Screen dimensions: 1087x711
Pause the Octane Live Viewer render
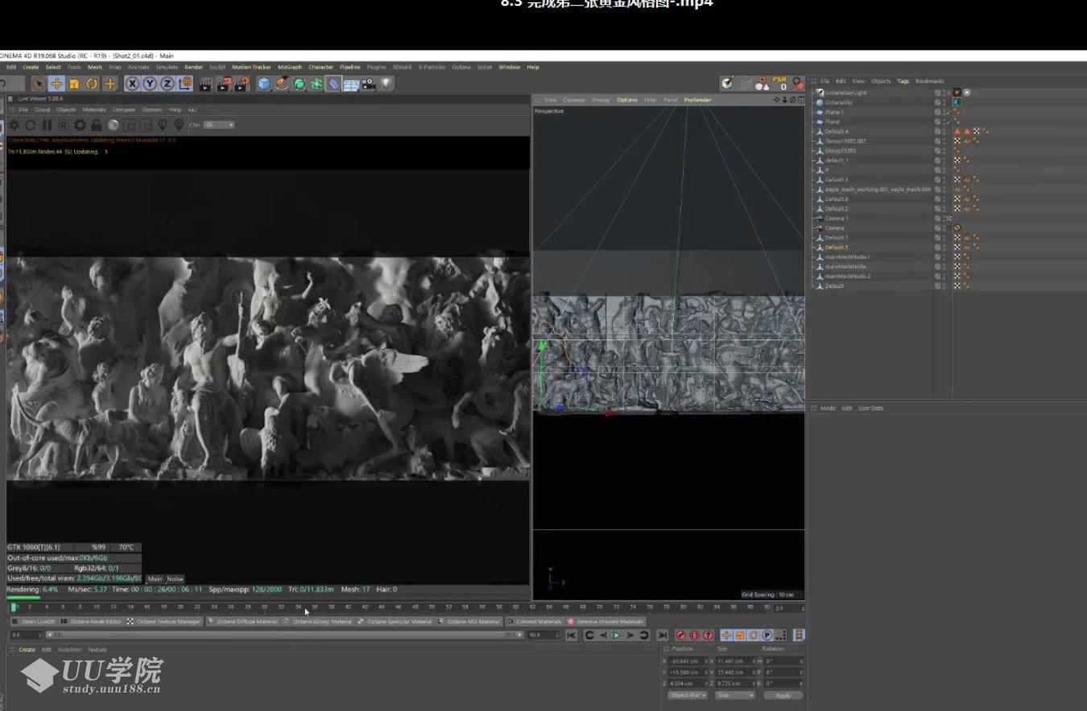click(47, 125)
